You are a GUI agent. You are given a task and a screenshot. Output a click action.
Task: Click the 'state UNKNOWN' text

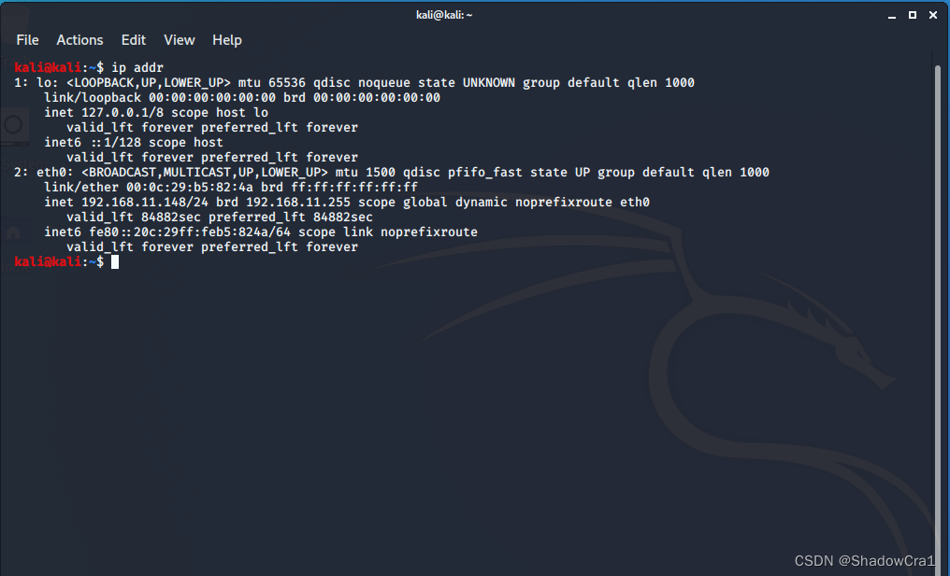click(467, 82)
